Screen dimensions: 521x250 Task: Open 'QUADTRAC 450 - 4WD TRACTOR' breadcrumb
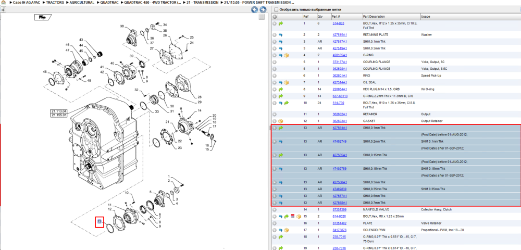pos(153,2)
